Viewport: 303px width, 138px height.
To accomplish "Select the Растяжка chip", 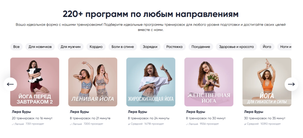I will tap(175, 47).
